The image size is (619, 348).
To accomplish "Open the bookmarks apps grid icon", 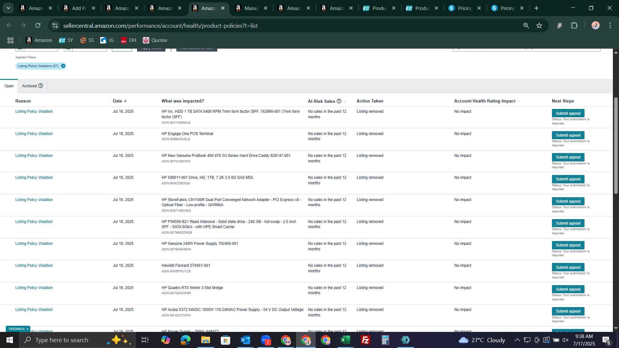I will pyautogui.click(x=10, y=40).
